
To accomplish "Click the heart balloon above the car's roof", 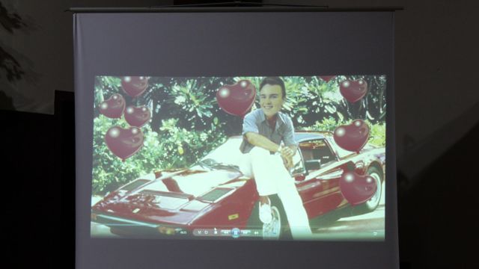I will [351, 136].
